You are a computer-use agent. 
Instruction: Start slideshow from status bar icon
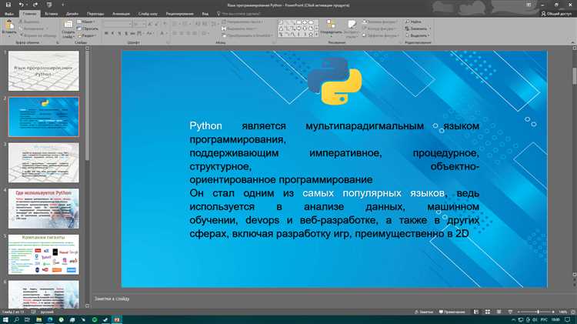point(510,312)
